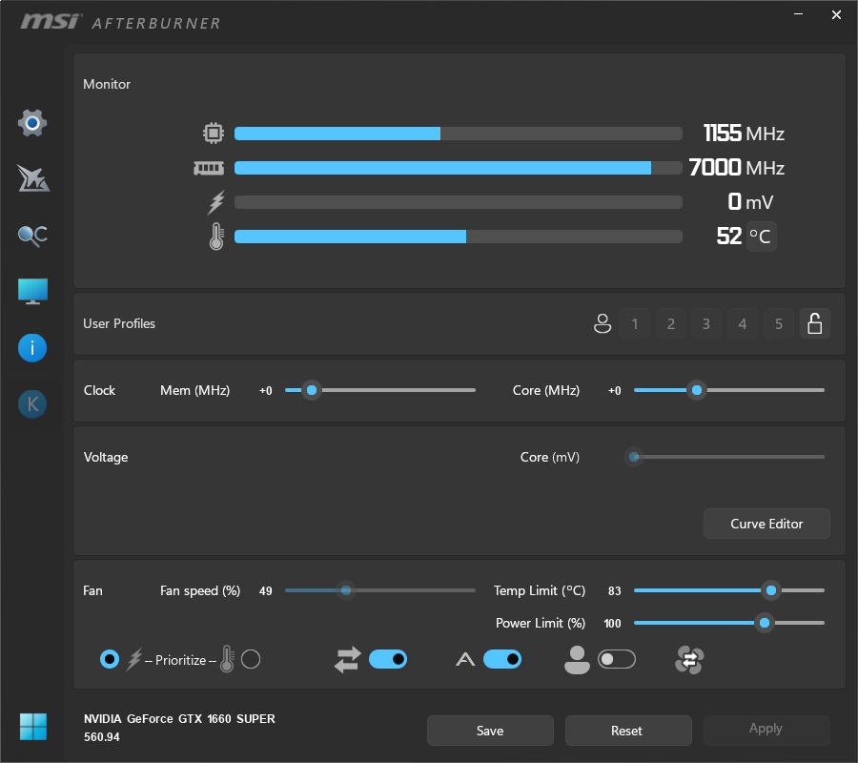This screenshot has height=763, width=858.
Task: Click the temp limit value 83
Action: click(x=615, y=591)
